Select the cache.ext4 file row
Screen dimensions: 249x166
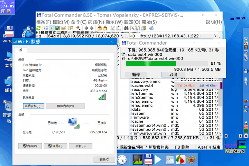(x=174, y=86)
